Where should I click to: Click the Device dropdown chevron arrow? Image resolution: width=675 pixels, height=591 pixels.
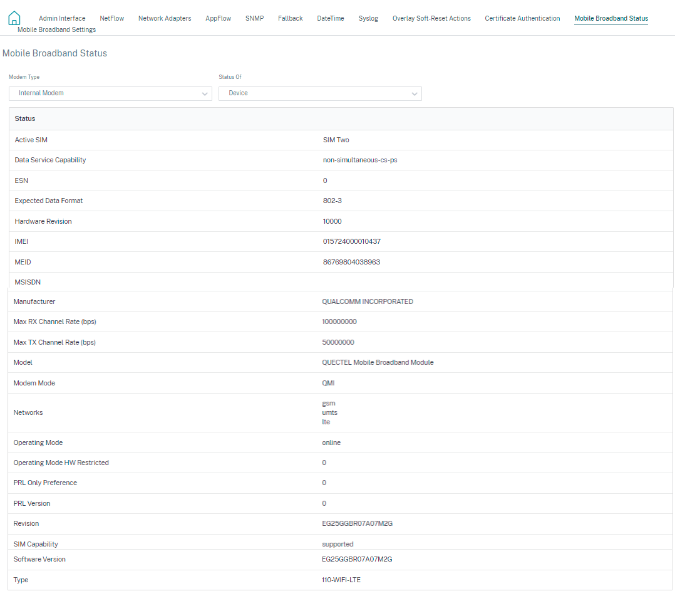point(414,94)
